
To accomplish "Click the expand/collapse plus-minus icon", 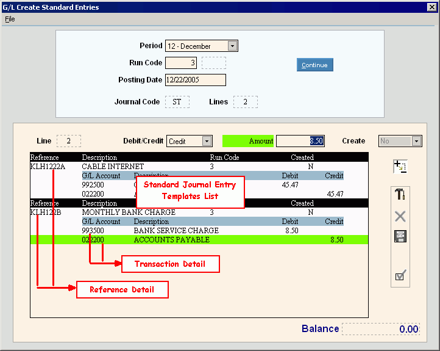I will [400, 165].
